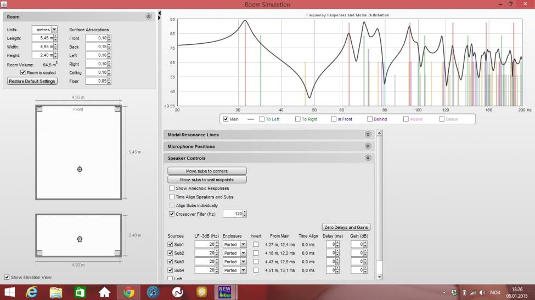This screenshot has width=535, height=300.
Task: Select the listener head icon in elevation view
Action: [x=80, y=239]
